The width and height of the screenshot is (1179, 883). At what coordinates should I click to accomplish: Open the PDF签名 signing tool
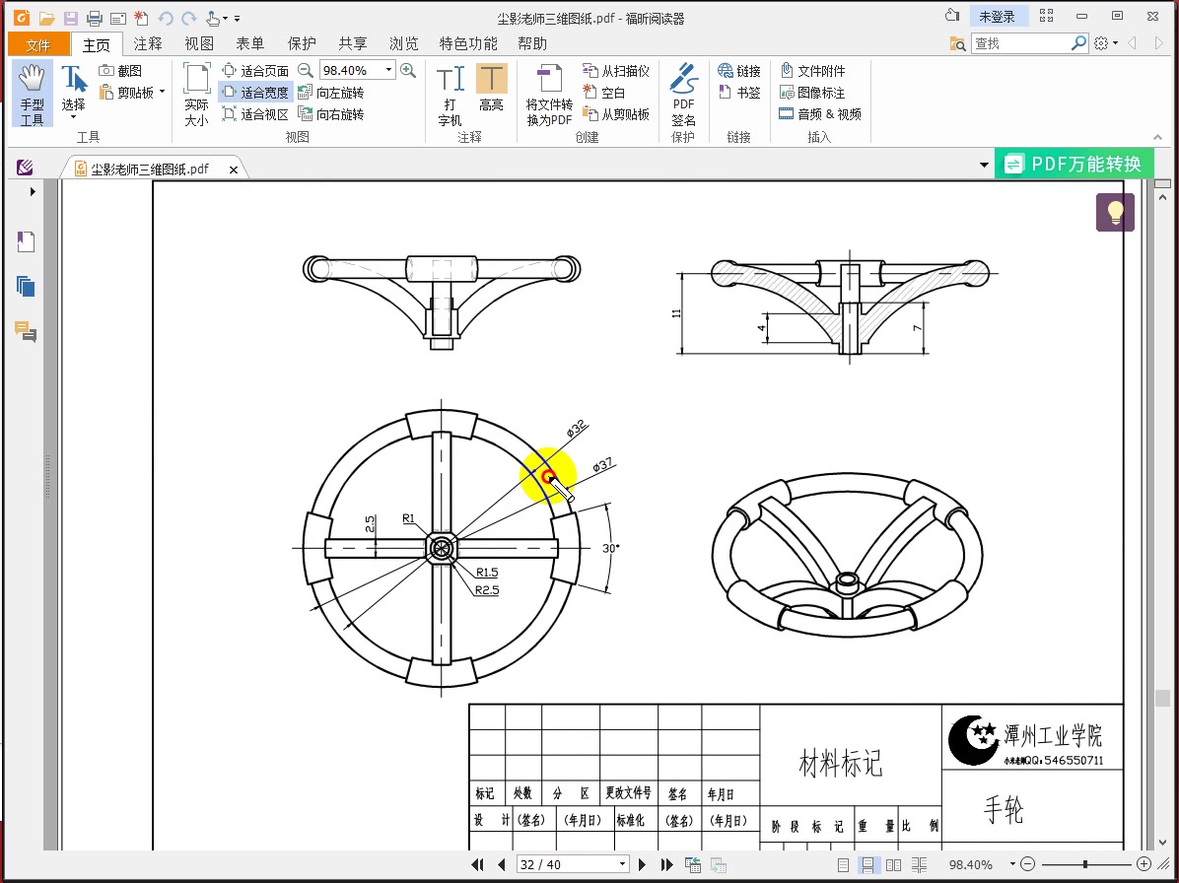point(683,94)
